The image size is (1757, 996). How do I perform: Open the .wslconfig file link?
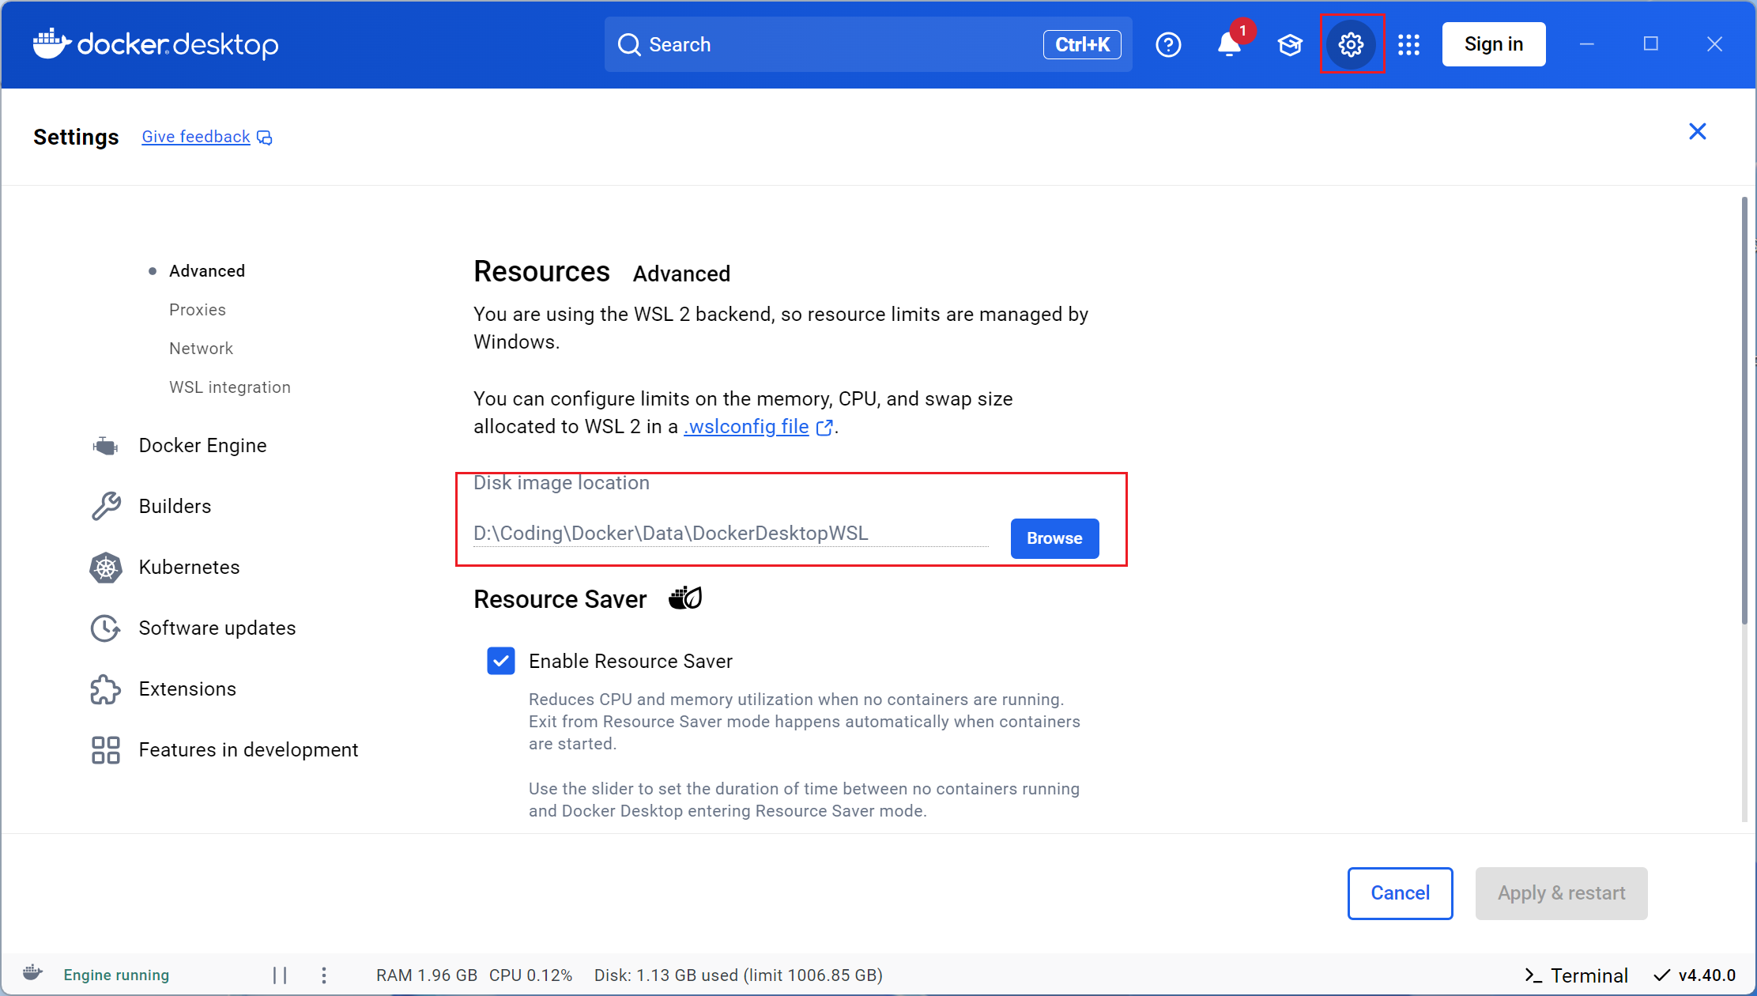pyautogui.click(x=746, y=426)
